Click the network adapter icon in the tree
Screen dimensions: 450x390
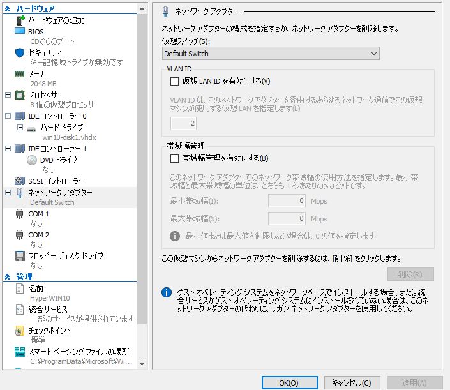20,193
